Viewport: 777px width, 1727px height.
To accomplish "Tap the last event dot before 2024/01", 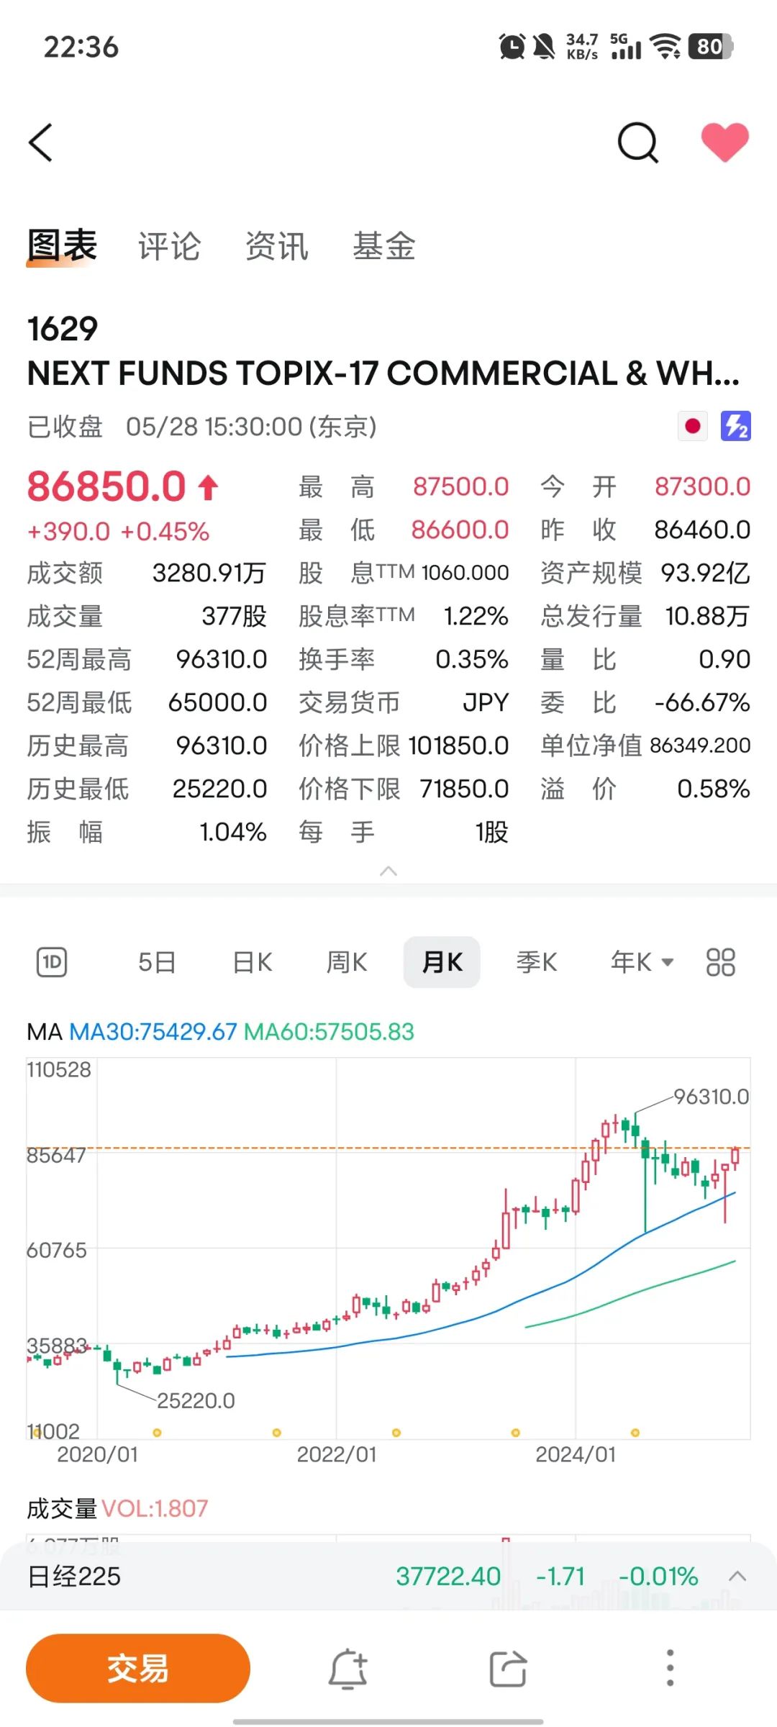I will tap(515, 1433).
